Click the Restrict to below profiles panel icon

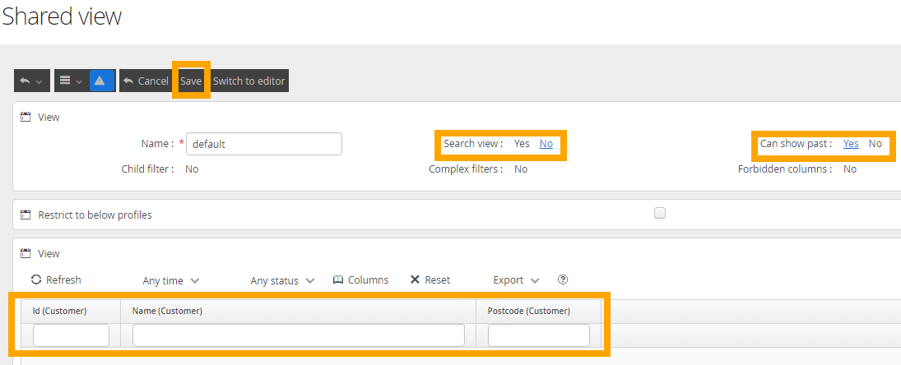[26, 215]
